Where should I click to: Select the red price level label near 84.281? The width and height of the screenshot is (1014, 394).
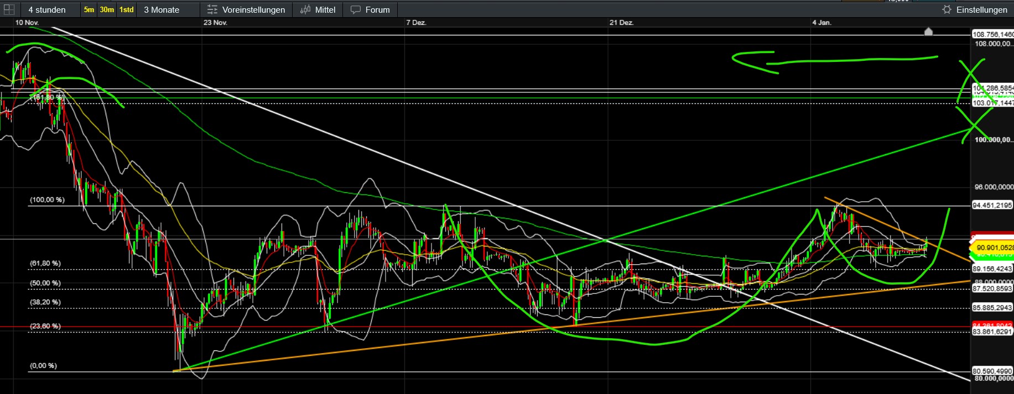click(x=992, y=324)
